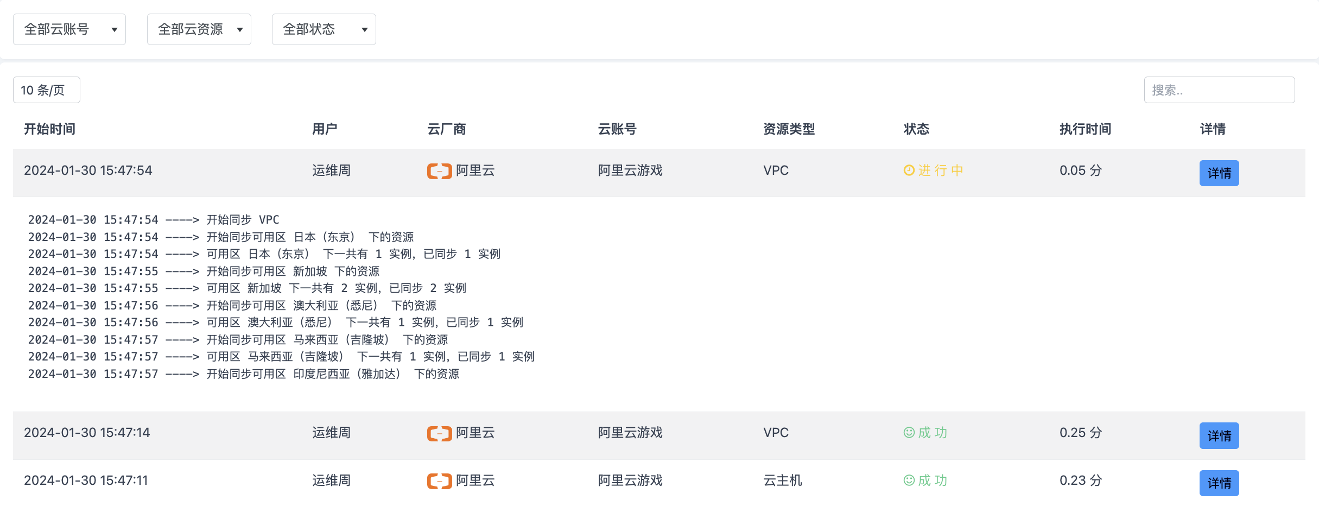The image size is (1319, 506).
Task: Click Alibaba Cloud logo in the 15:47:11 row
Action: [x=439, y=481]
